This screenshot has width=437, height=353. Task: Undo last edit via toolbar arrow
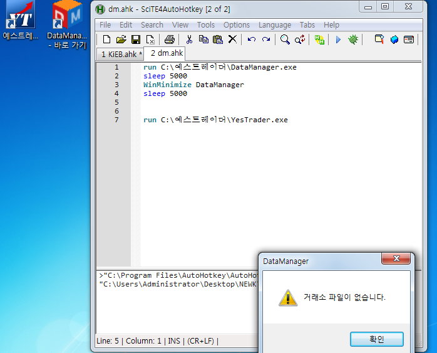tap(252, 40)
